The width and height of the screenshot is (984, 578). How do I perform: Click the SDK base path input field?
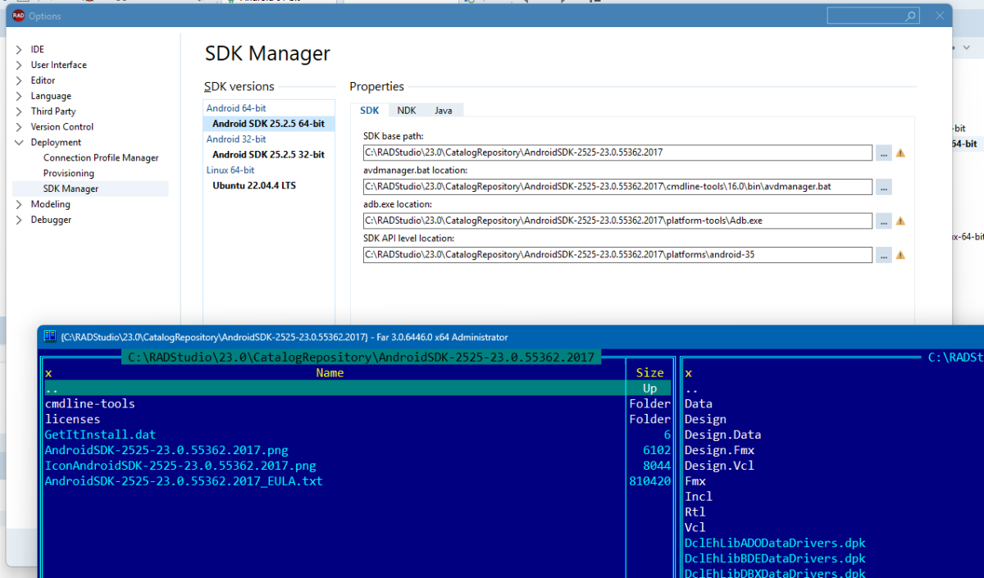(x=617, y=152)
